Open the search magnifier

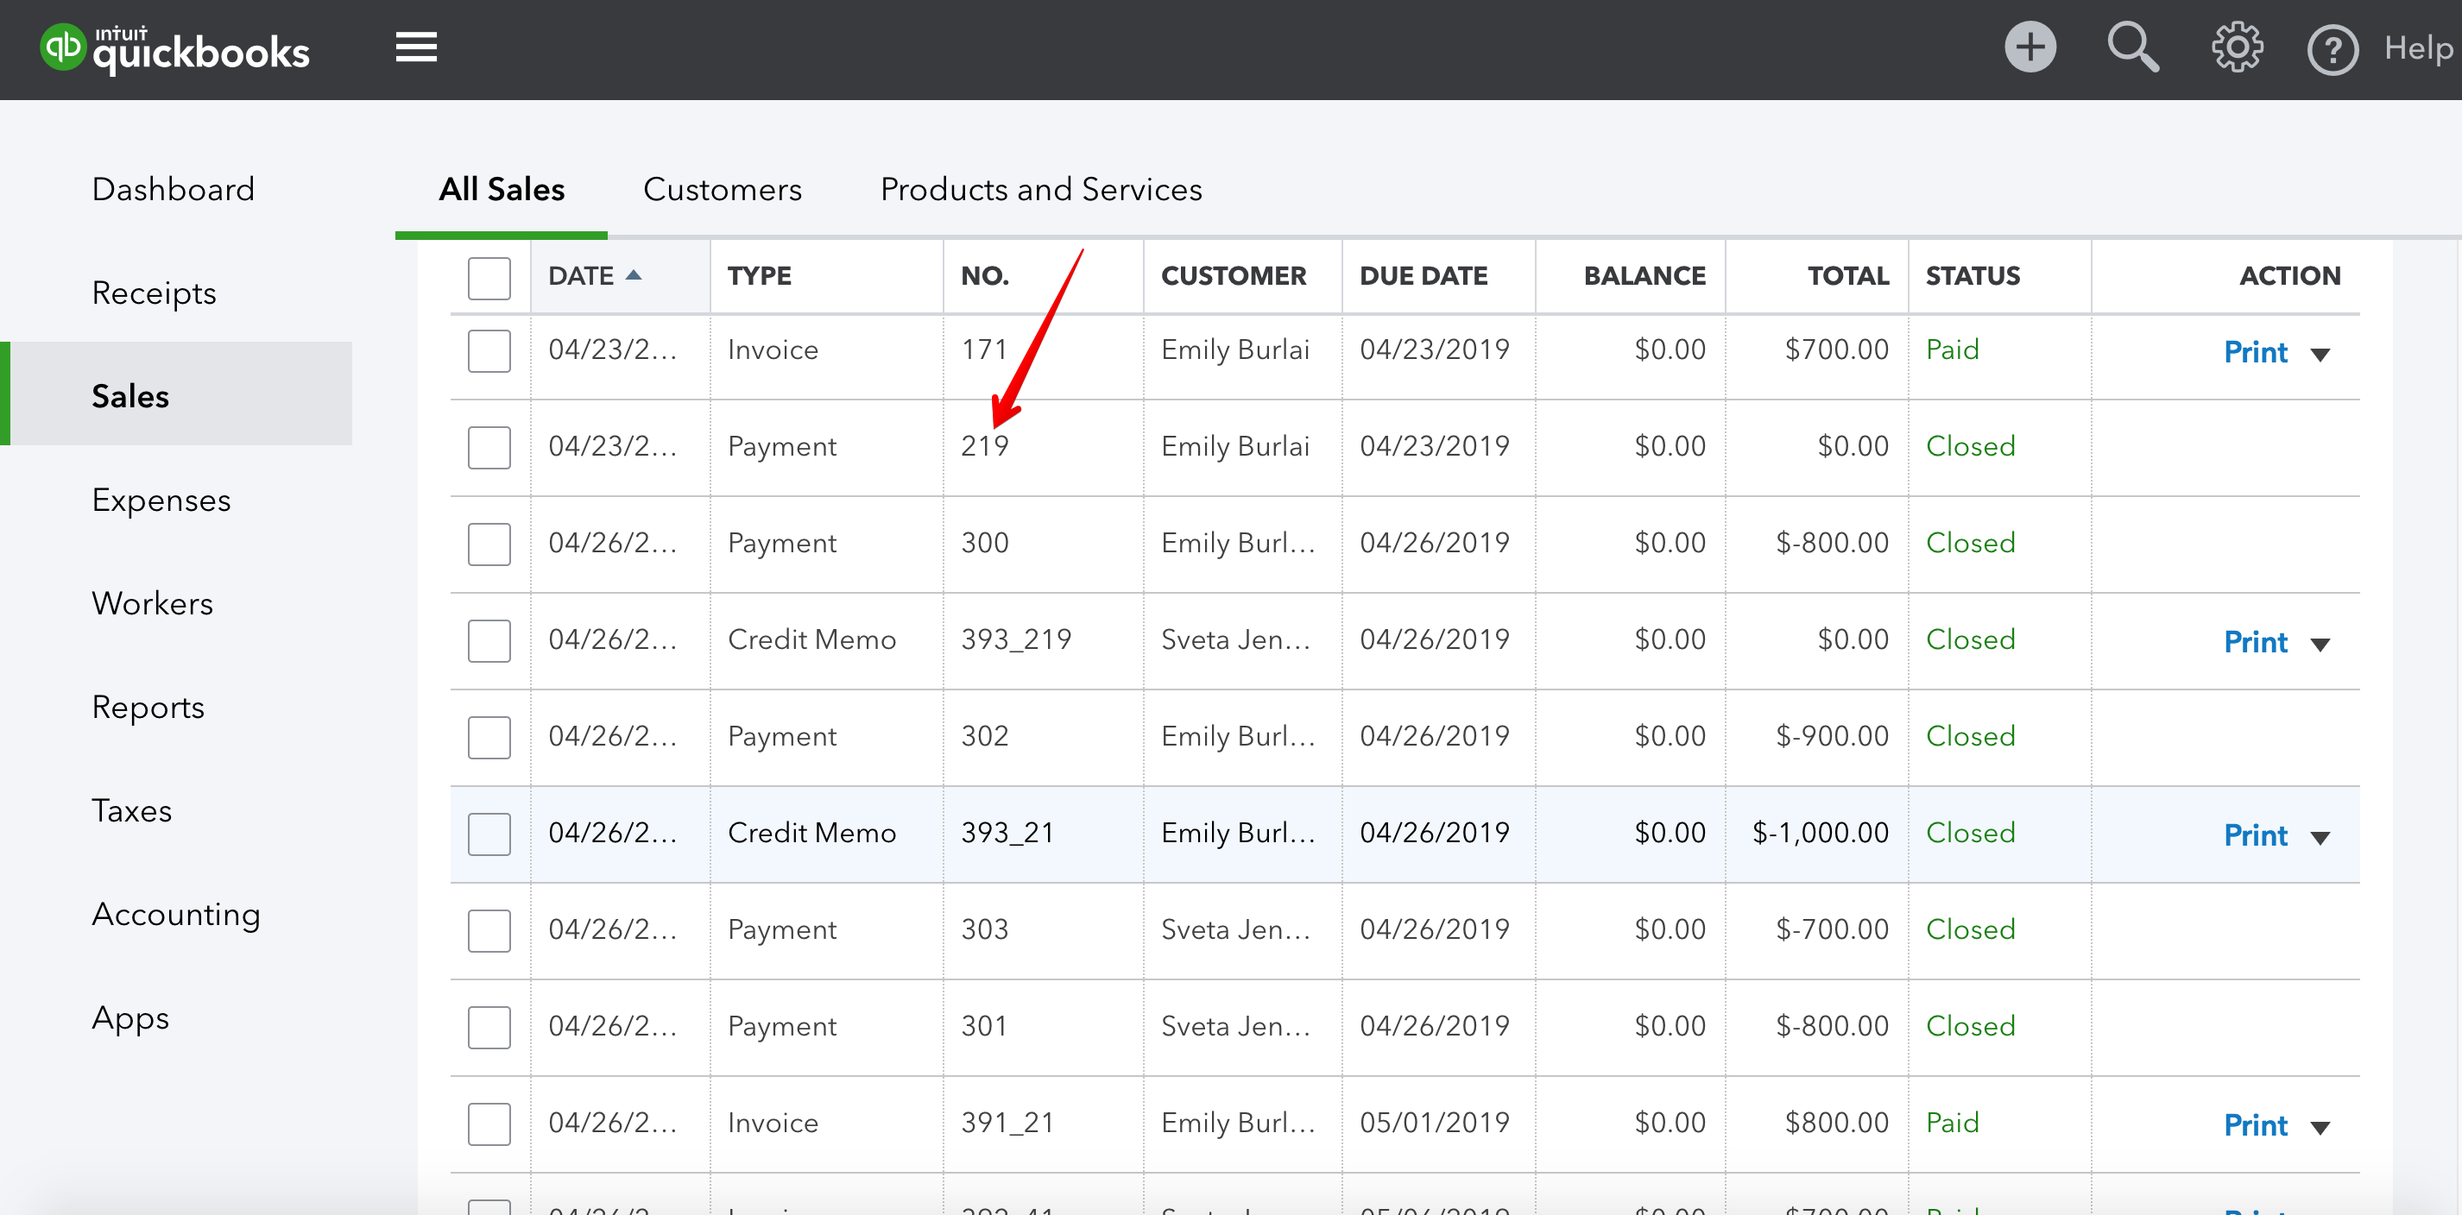2133,47
